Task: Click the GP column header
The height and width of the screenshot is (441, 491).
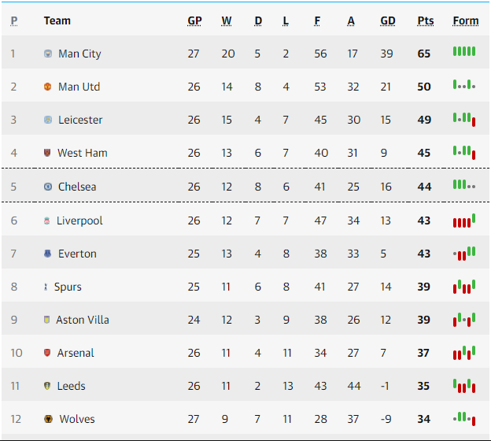Action: pyautogui.click(x=194, y=21)
